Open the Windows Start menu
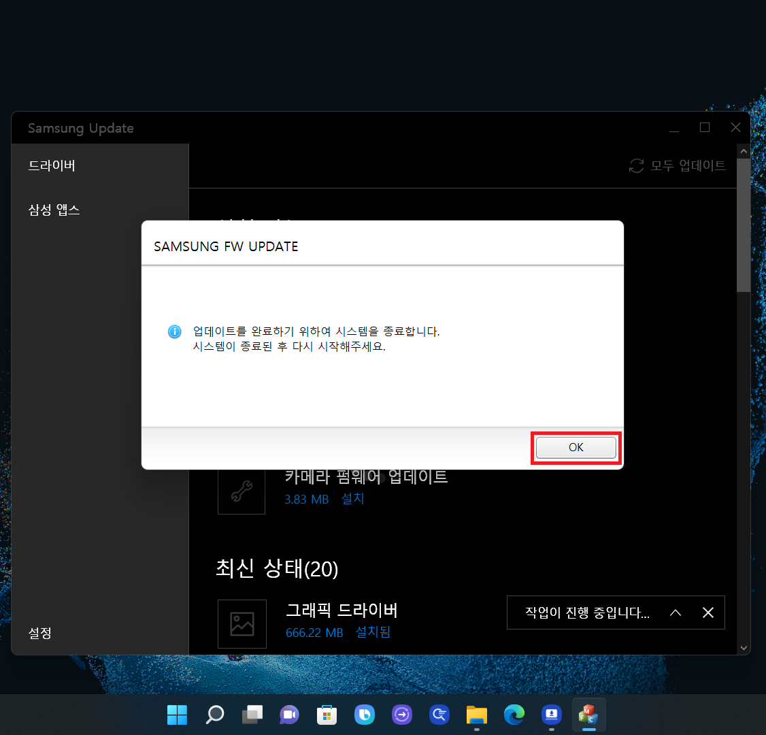The width and height of the screenshot is (766, 735). pyautogui.click(x=177, y=715)
